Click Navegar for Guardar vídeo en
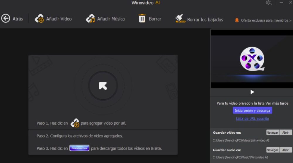Viewport: 293px width, 163px height. tap(272, 133)
